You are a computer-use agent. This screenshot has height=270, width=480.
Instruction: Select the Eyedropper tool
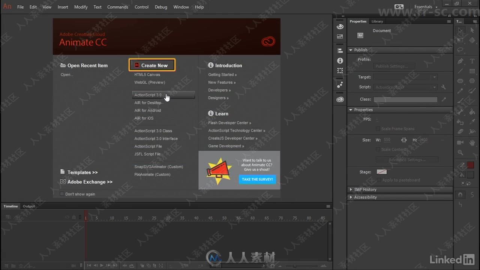(x=472, y=122)
